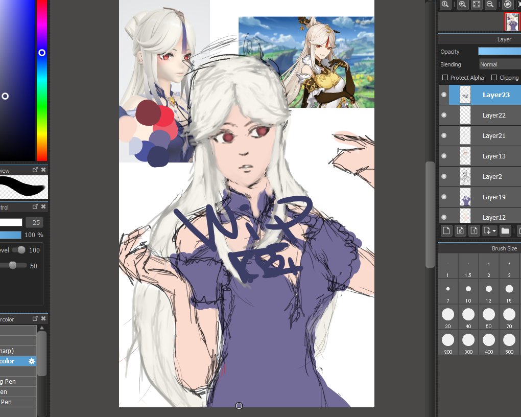The width and height of the screenshot is (521, 417).
Task: Click the zoom out magnifier icon
Action: (490, 4)
